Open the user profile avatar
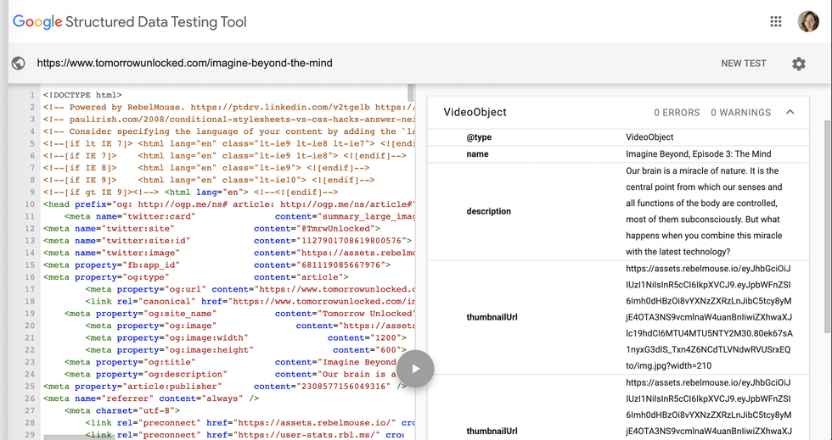Viewport: 832px width, 440px height. coord(808,22)
